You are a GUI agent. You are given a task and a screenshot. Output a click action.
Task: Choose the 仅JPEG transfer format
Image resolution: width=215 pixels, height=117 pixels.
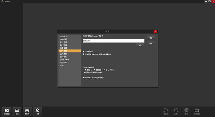(95, 70)
